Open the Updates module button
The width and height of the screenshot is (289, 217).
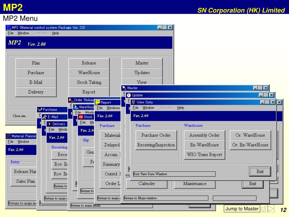pyautogui.click(x=142, y=73)
